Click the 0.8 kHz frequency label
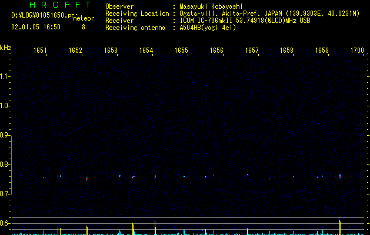Image resolution: width=370 pixels, height=235 pixels. pos(5,164)
